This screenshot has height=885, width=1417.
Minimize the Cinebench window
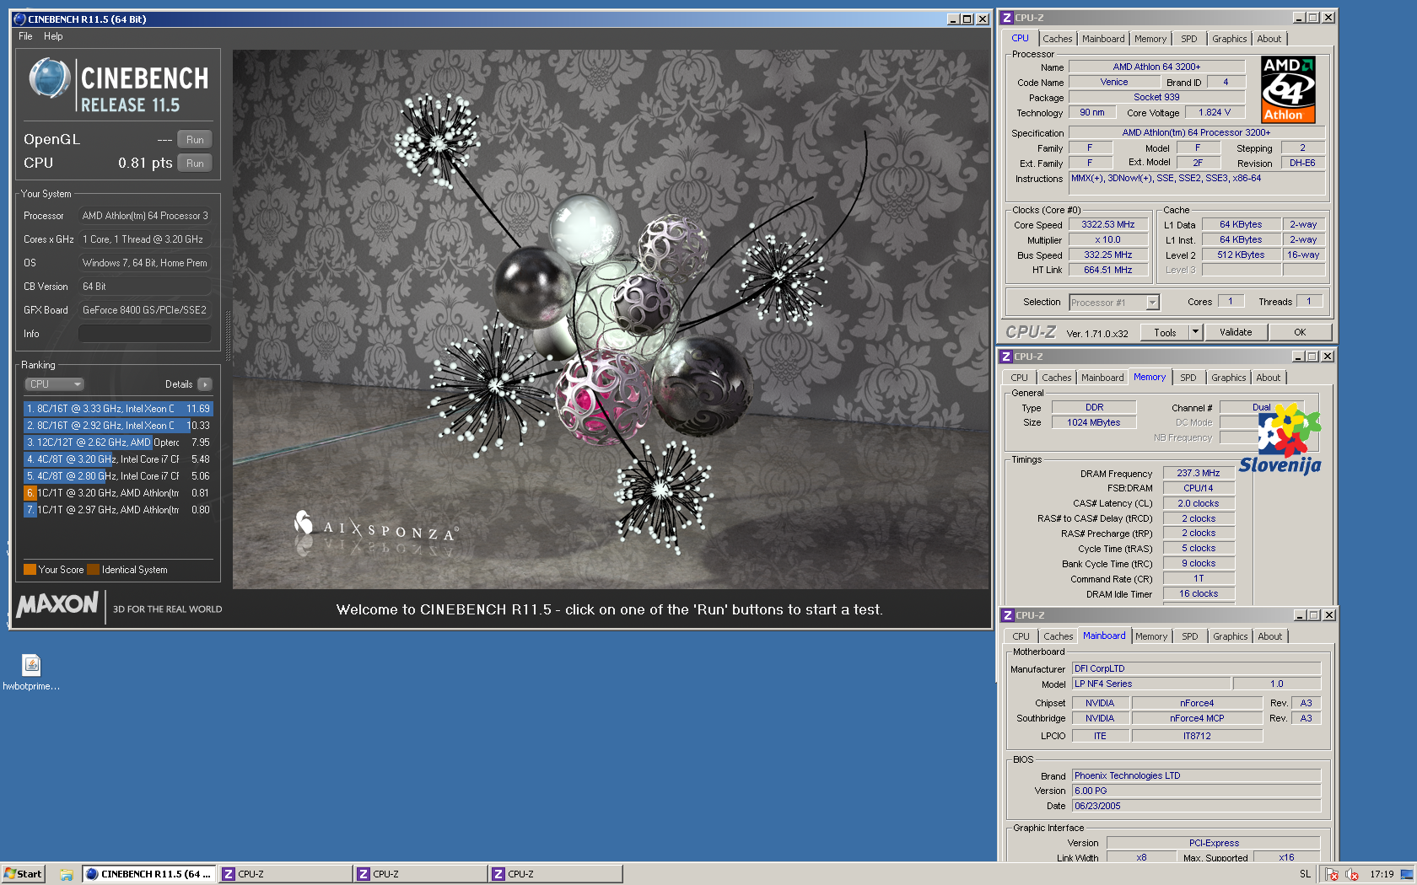(953, 19)
